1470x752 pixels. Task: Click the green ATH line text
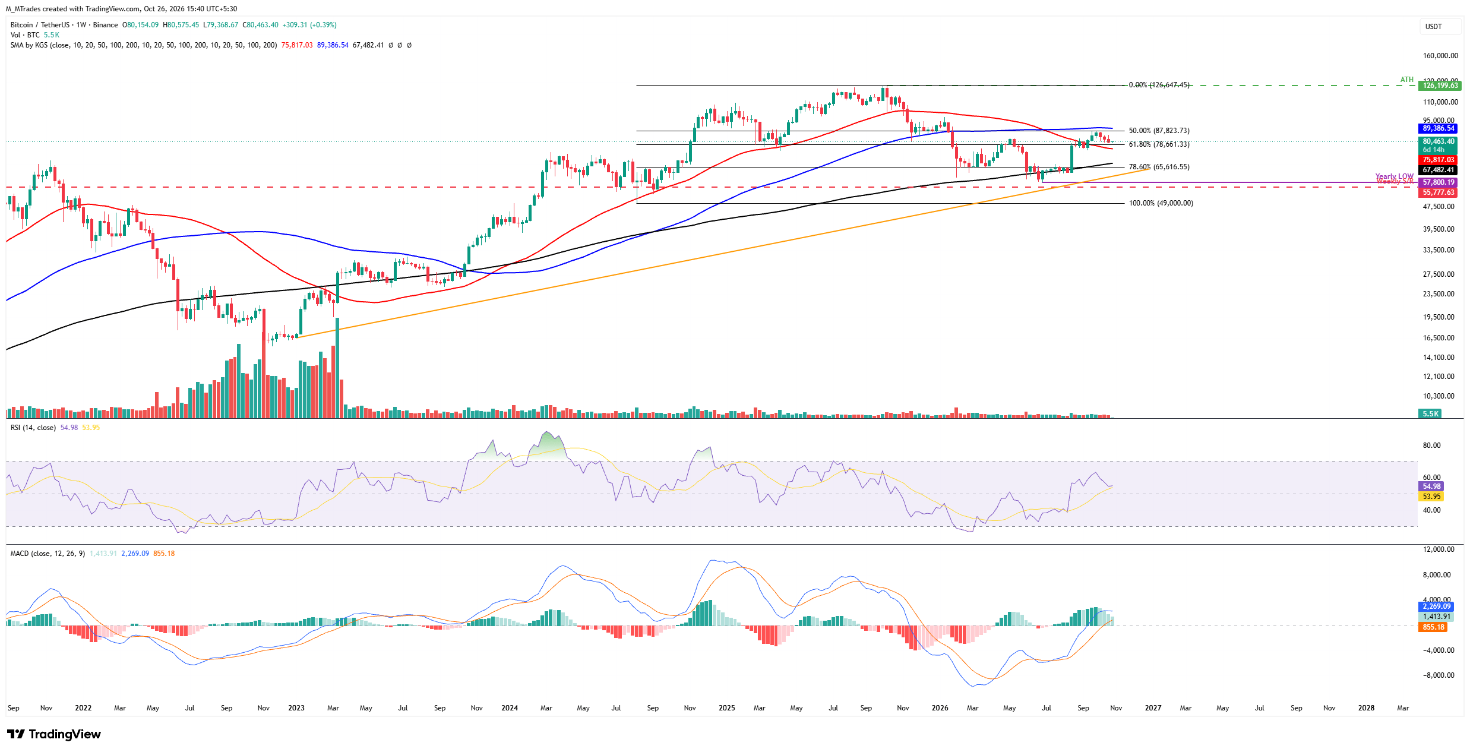click(1407, 80)
